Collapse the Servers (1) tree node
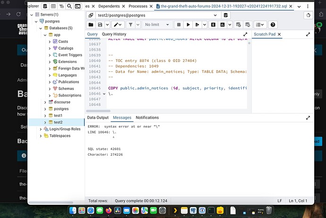This screenshot has height=218, width=326. click(32, 15)
